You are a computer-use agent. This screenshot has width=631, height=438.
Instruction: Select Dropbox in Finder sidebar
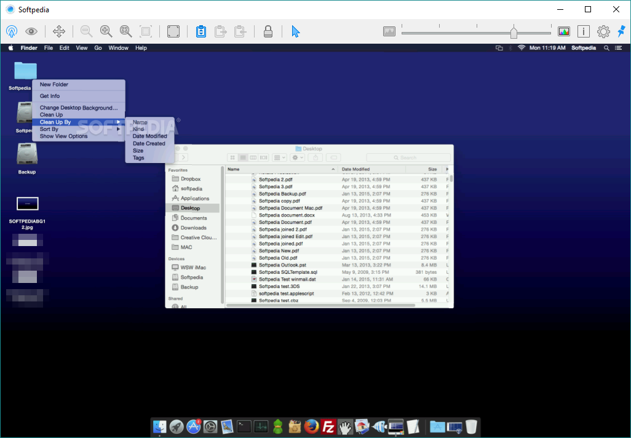193,179
